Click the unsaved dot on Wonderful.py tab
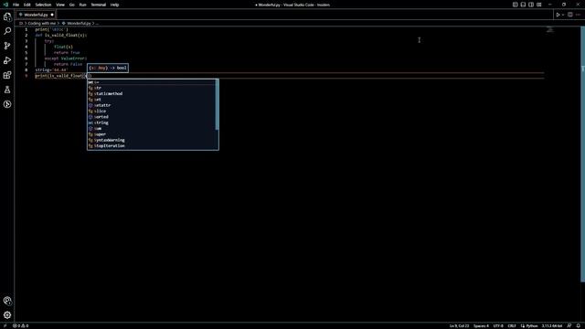Viewport: 585px width, 329px height. click(x=52, y=15)
